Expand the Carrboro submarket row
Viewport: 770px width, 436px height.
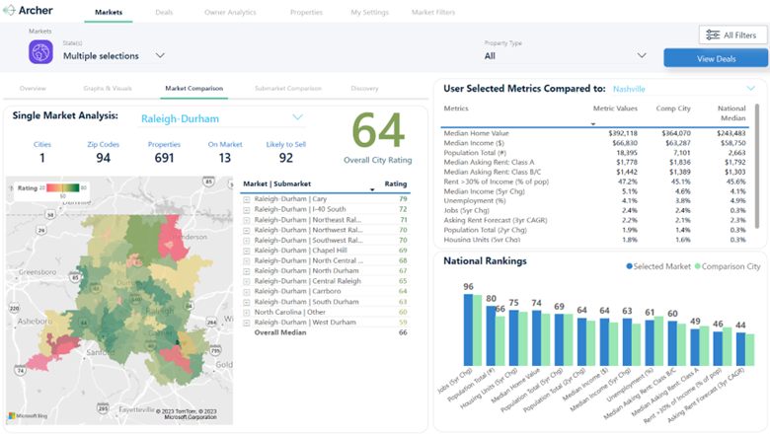(x=247, y=291)
